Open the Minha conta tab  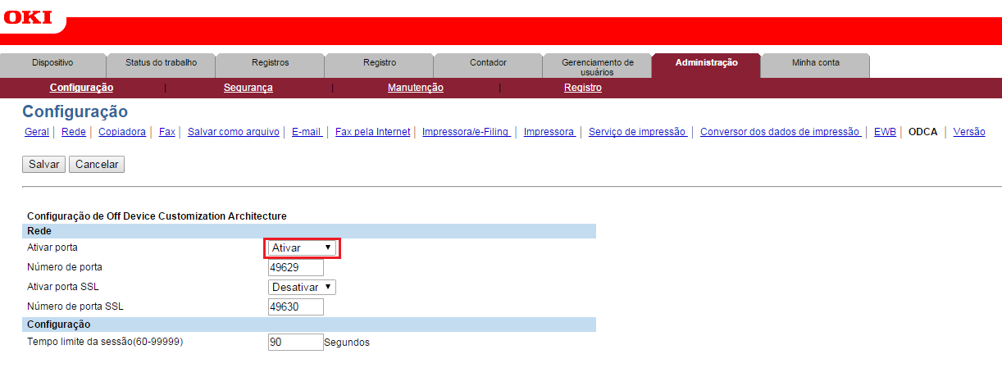pos(815,63)
